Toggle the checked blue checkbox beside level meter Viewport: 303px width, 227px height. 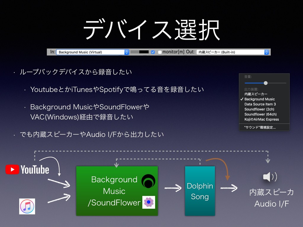coord(153,52)
